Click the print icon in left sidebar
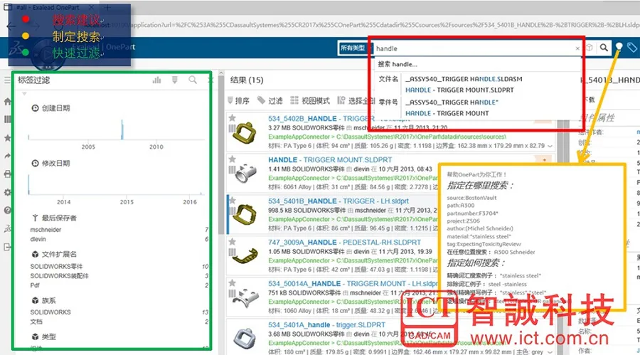Viewport: 640px width, 355px height. coord(7,174)
